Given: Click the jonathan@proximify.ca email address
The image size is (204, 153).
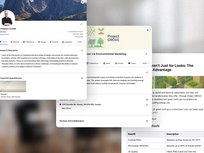Looking at the screenshot, I should click(75, 31).
